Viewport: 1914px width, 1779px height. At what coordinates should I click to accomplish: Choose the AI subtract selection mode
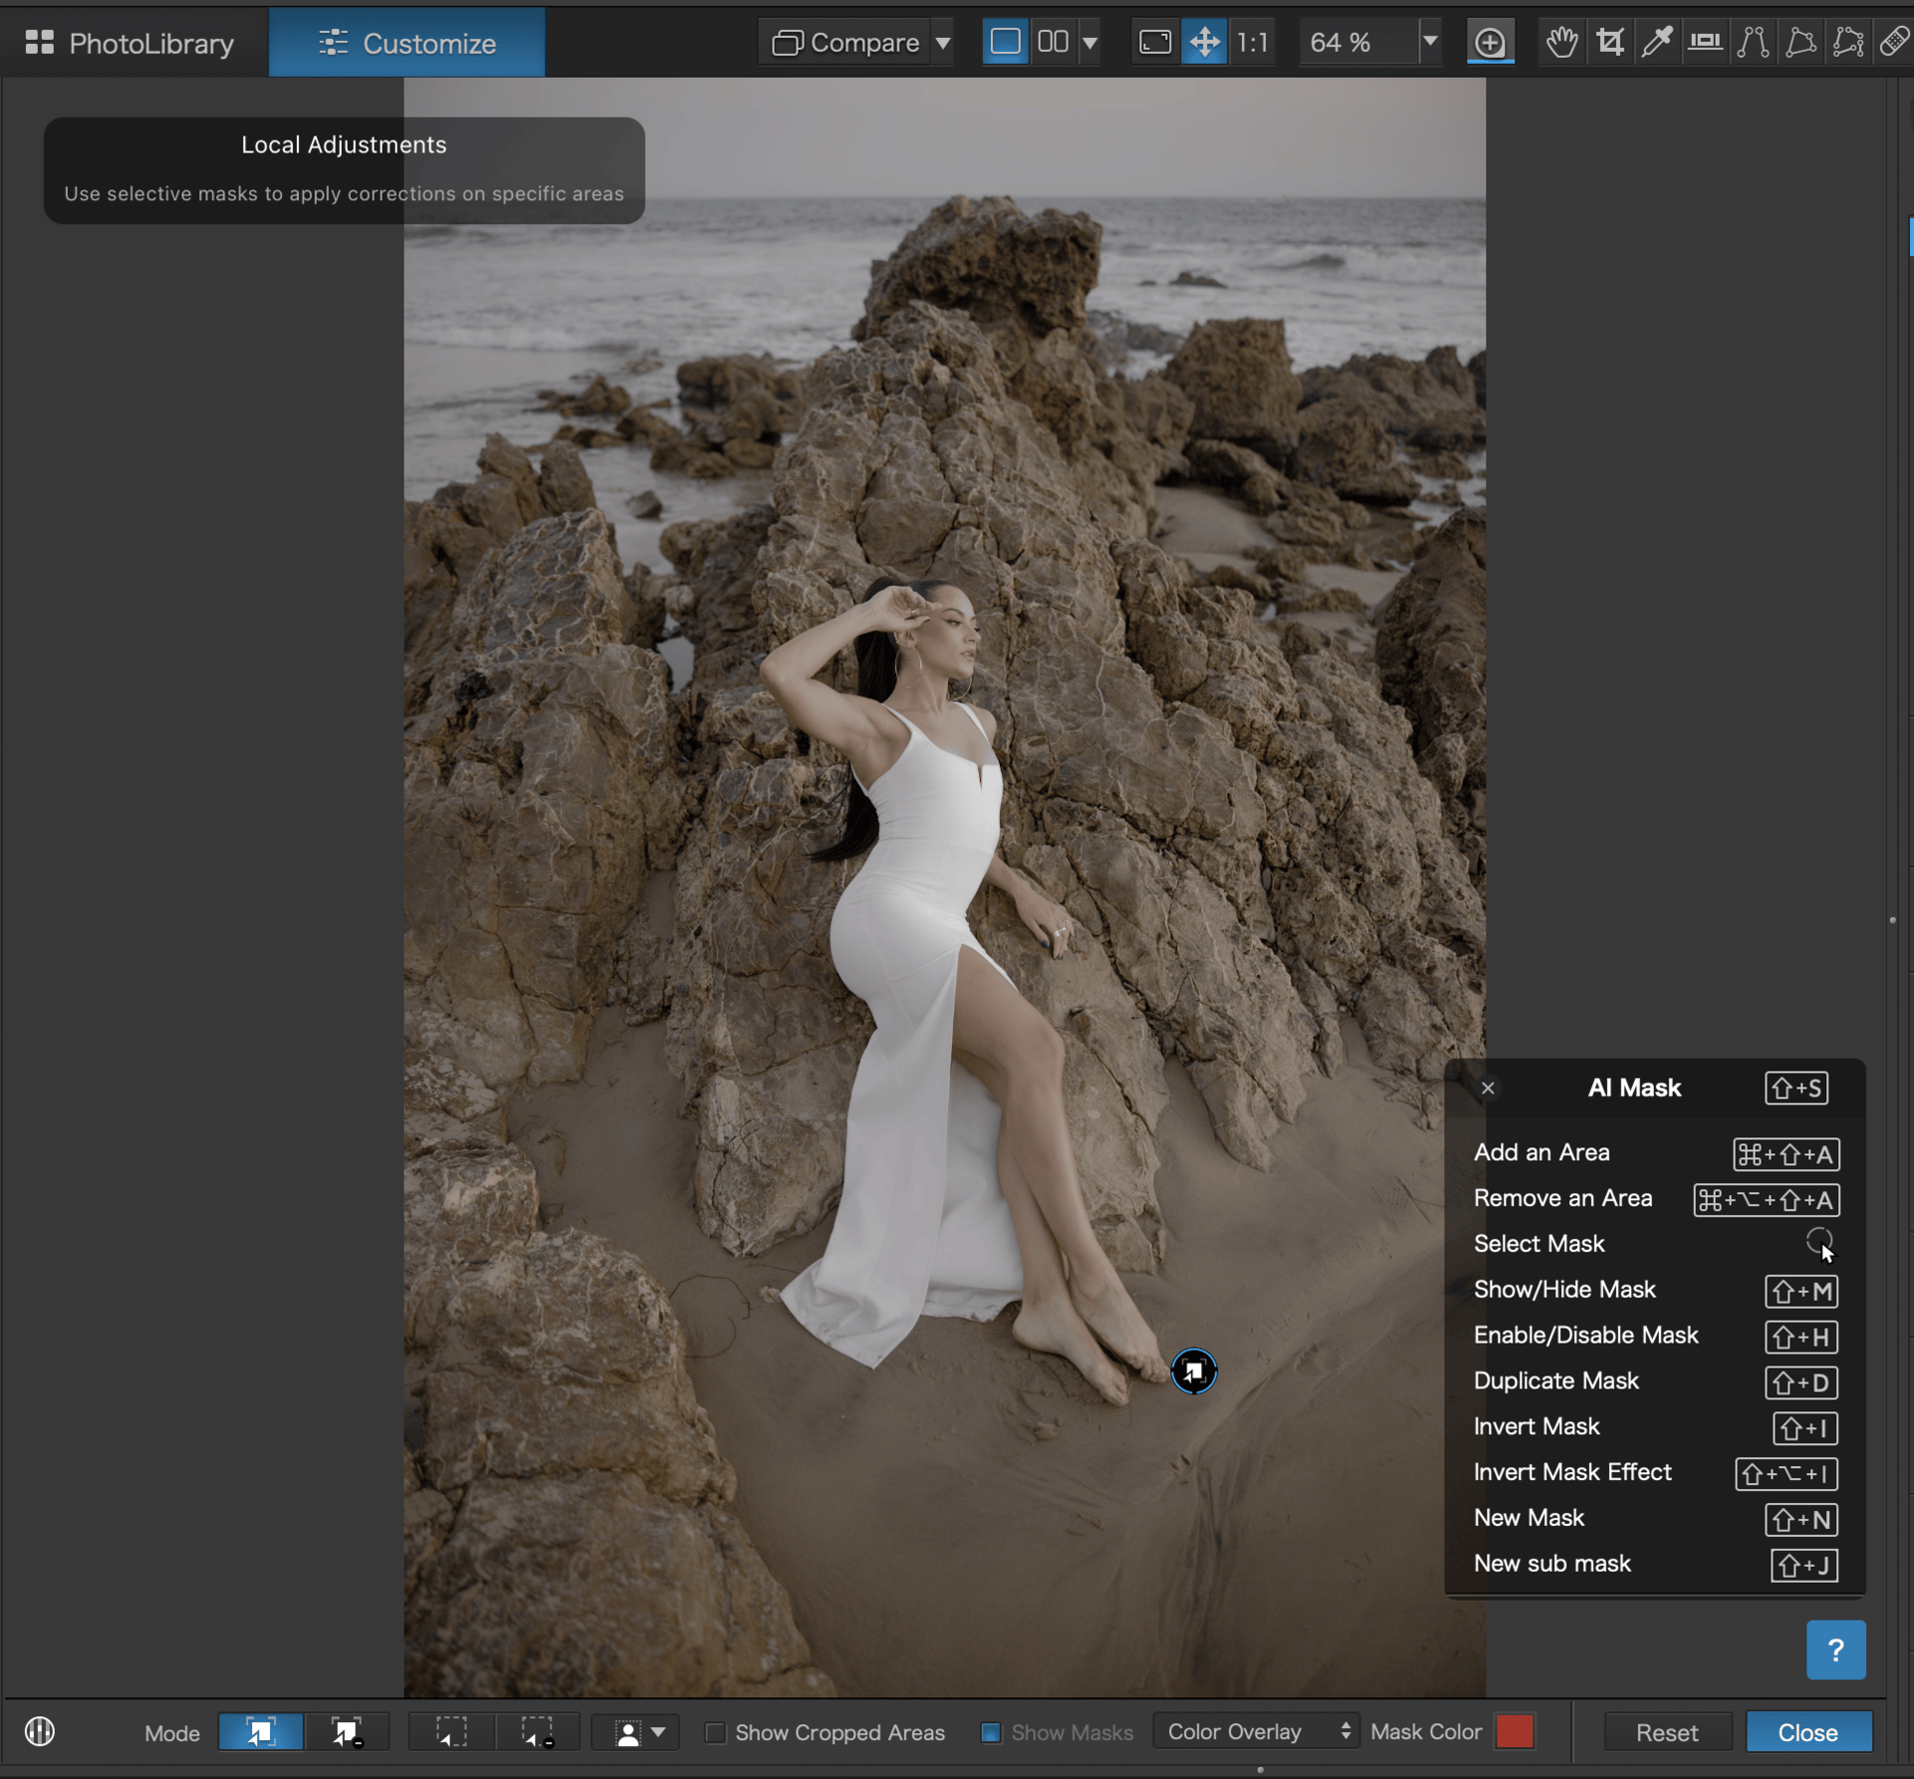[346, 1732]
